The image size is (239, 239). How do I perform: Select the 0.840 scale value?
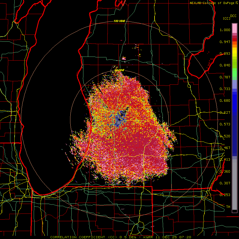tap(225, 65)
